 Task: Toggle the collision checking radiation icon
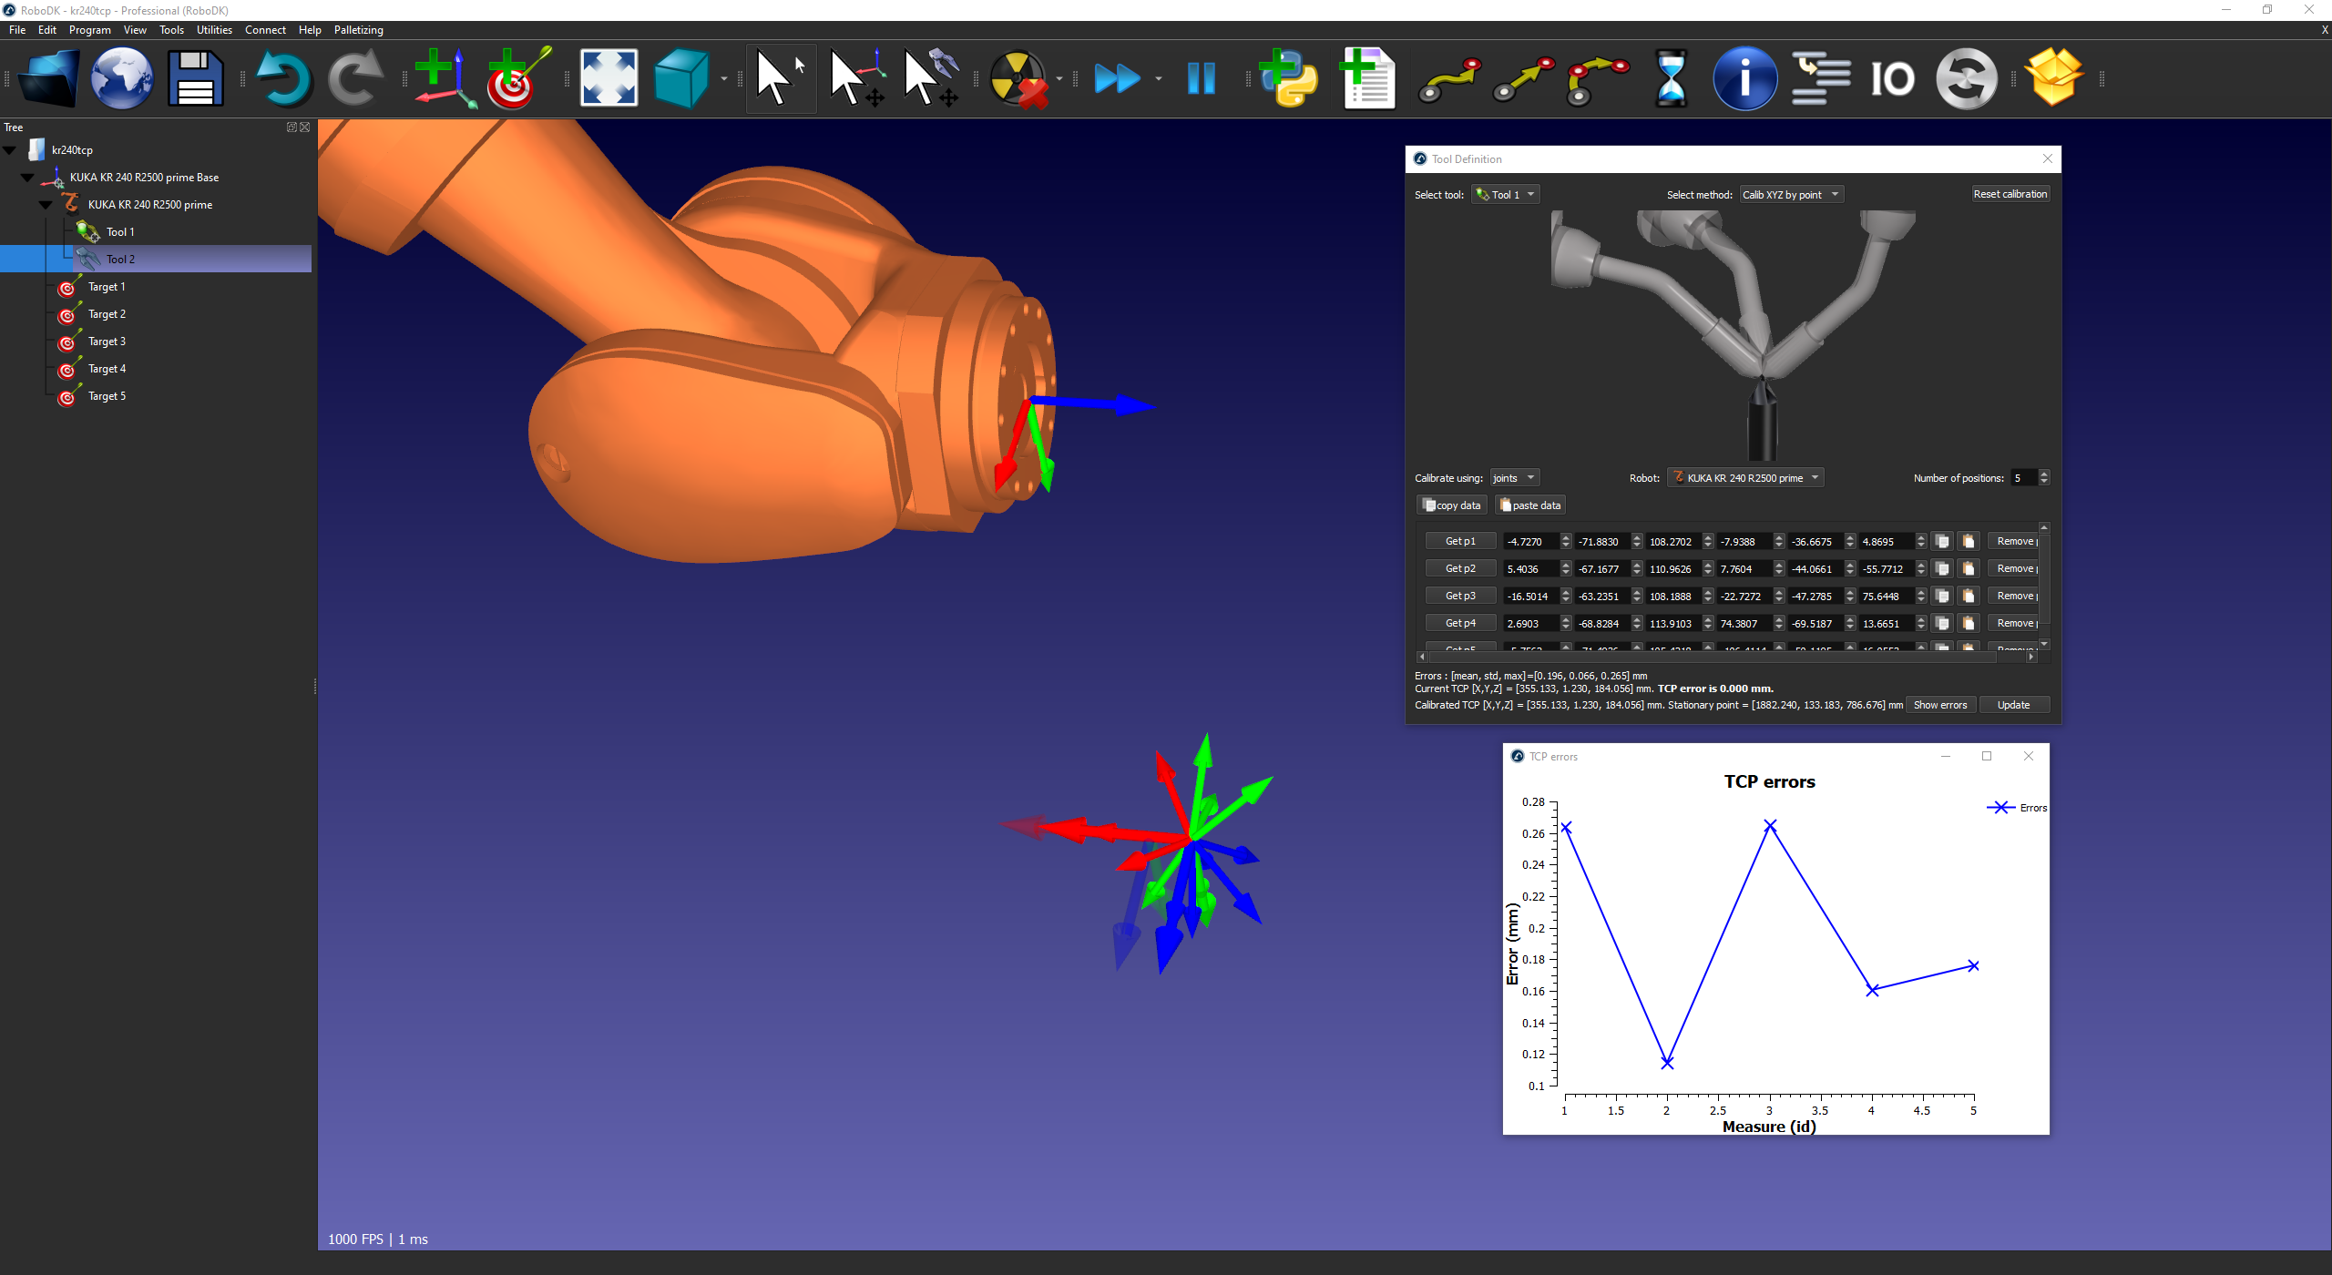tap(1018, 79)
